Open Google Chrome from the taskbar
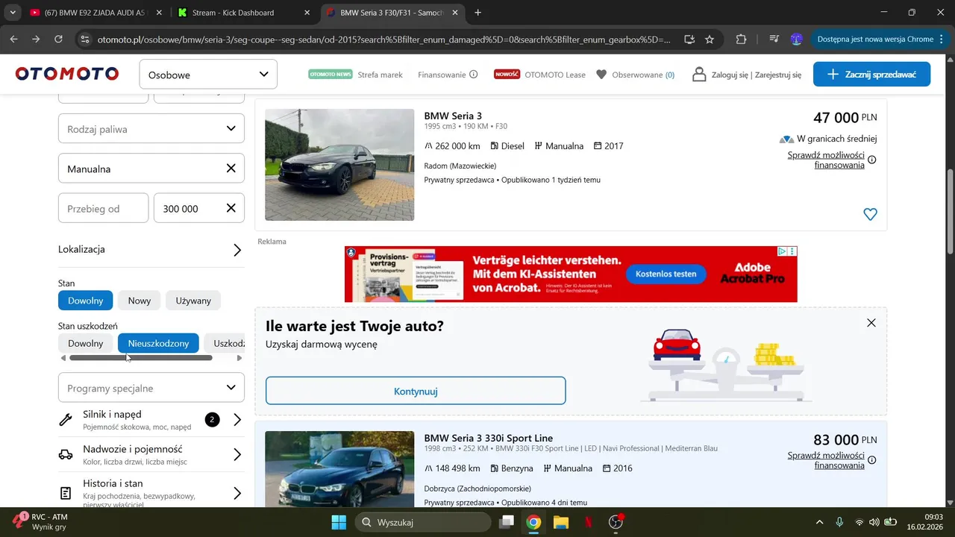The width and height of the screenshot is (955, 537). [x=533, y=522]
